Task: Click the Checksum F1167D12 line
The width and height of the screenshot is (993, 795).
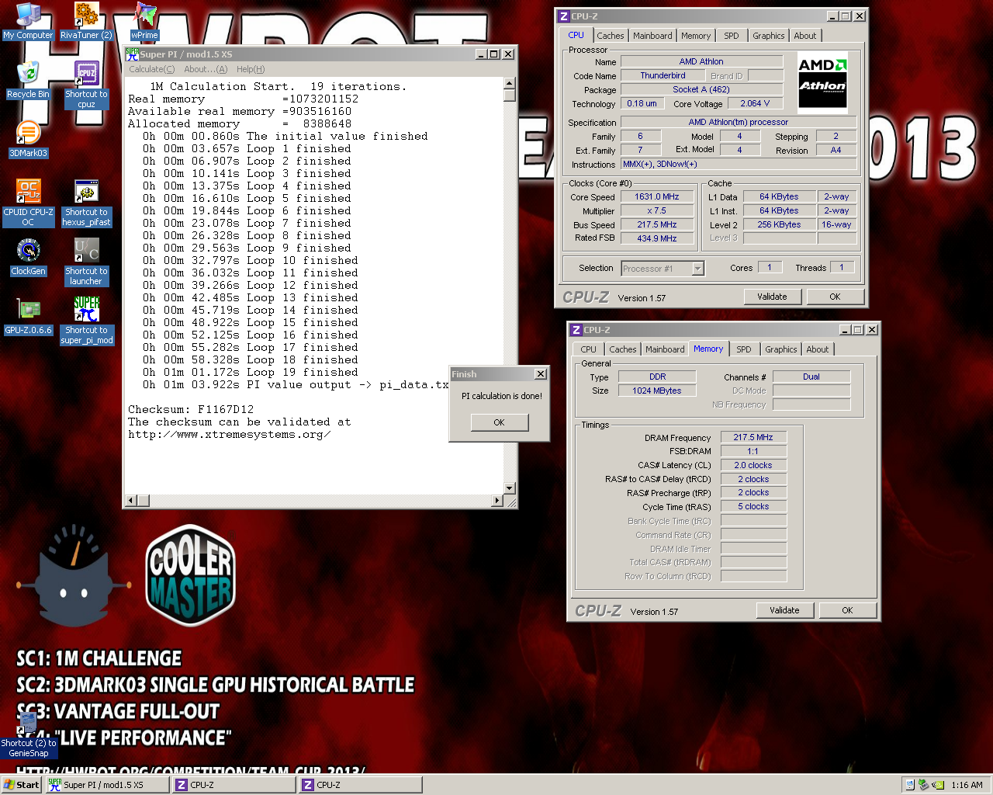Action: 191,410
